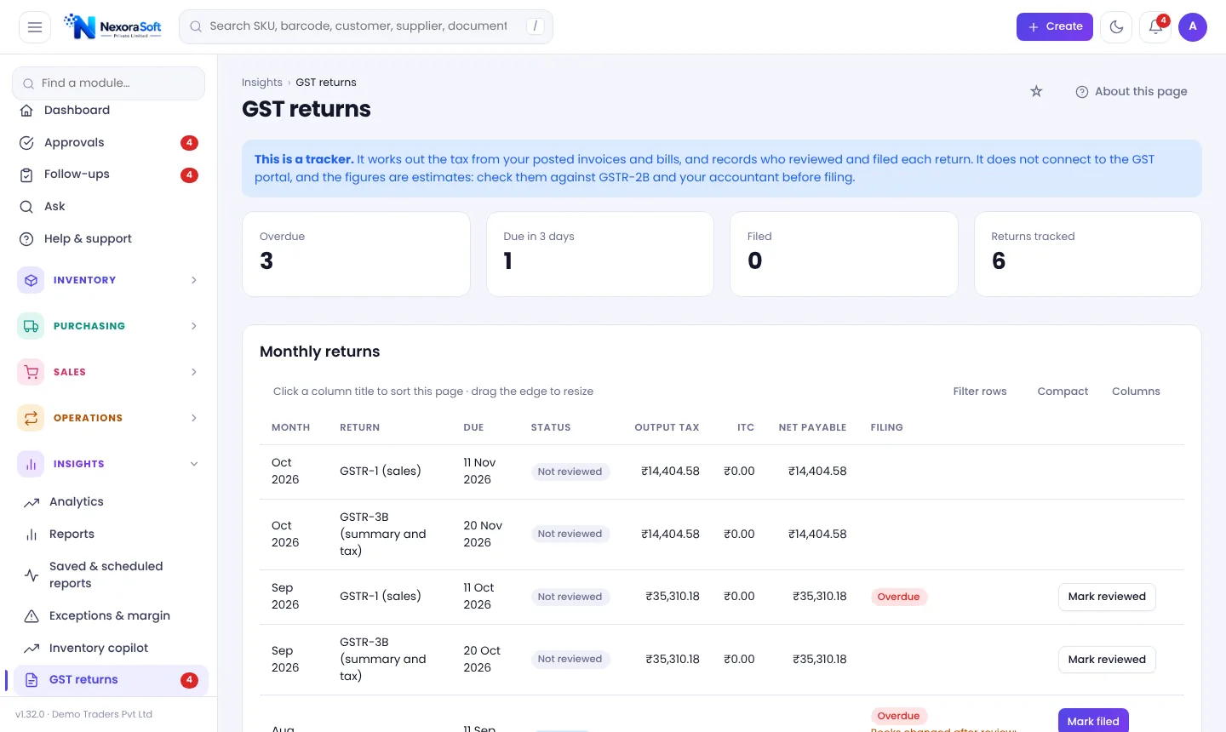This screenshot has height=732, width=1226.
Task: Open user avatar menu
Action: [x=1193, y=27]
